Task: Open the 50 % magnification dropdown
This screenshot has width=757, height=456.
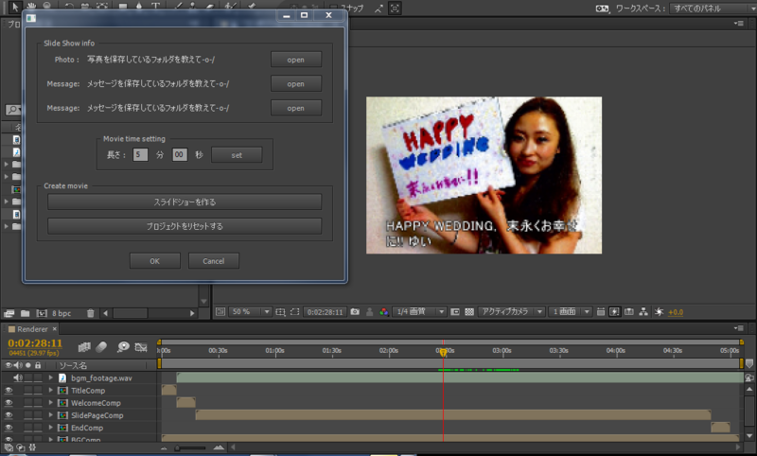Action: tap(251, 311)
